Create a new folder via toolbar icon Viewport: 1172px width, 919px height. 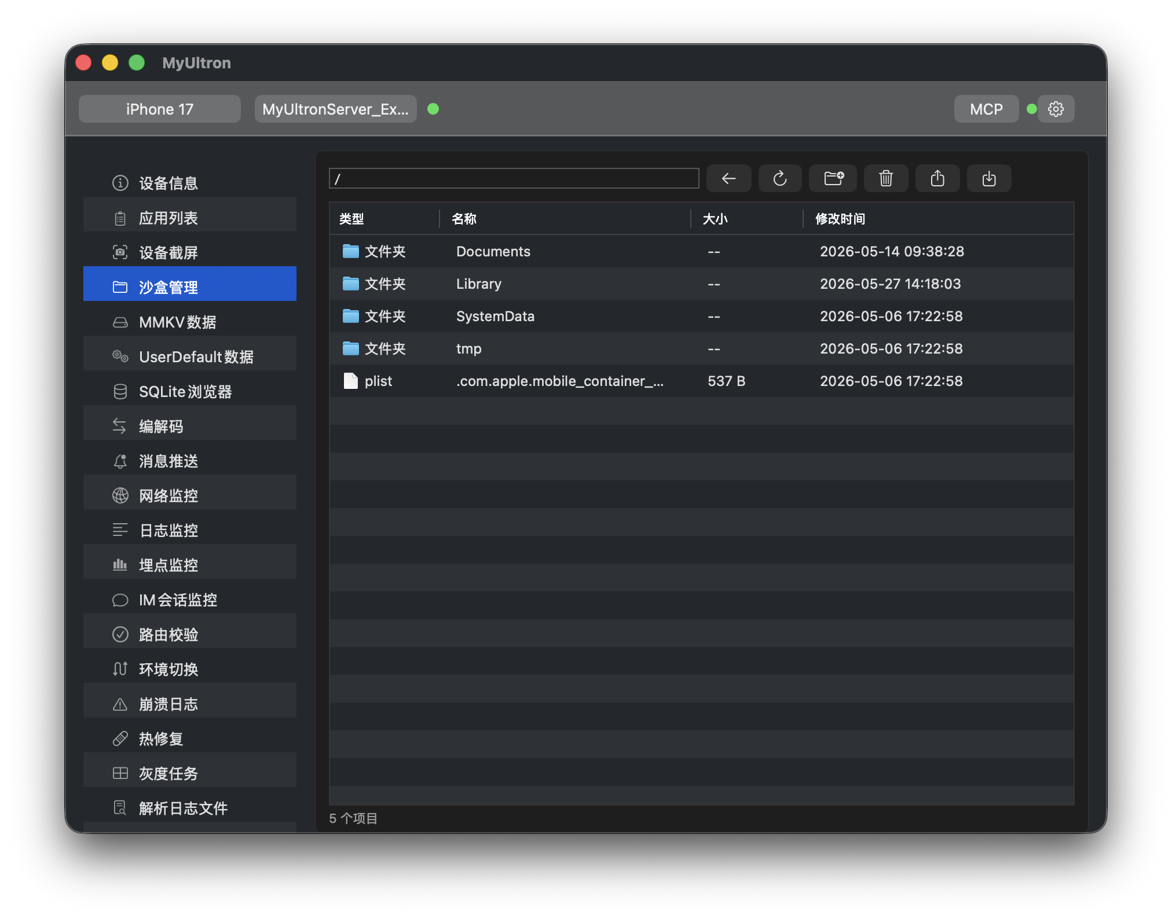[834, 178]
